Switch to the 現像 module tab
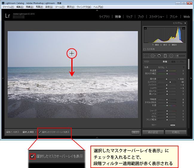The image size is (194, 168). [118, 17]
